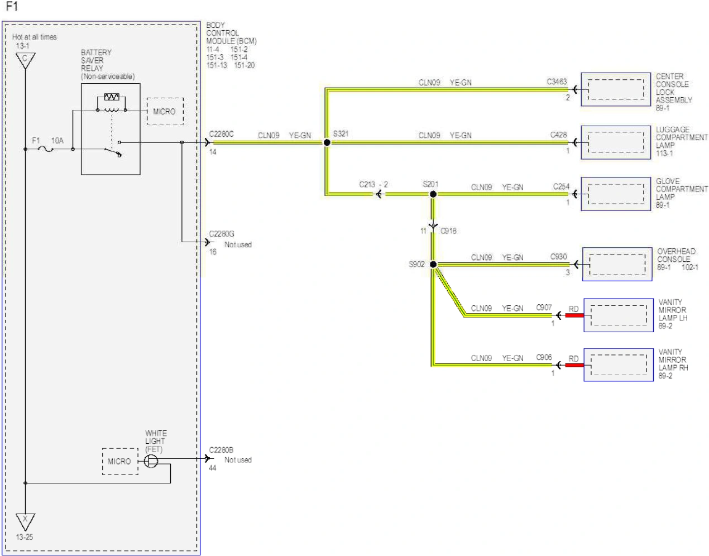Open page reference 102-1 under Overhead Console

click(689, 267)
